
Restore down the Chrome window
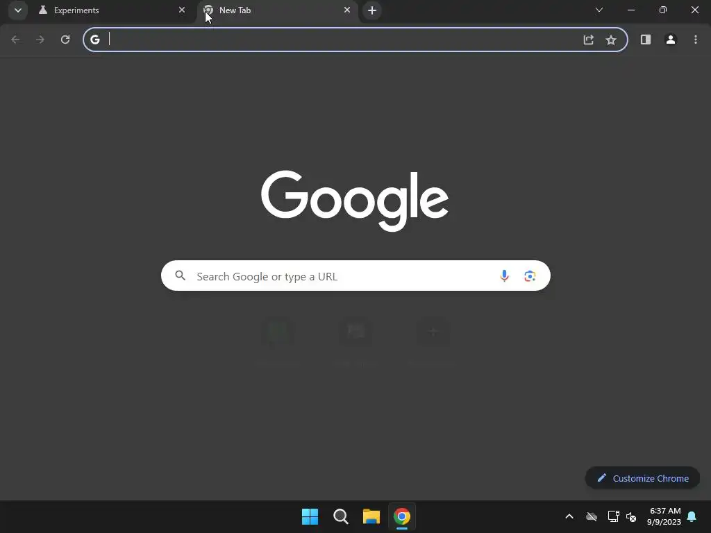(x=663, y=10)
